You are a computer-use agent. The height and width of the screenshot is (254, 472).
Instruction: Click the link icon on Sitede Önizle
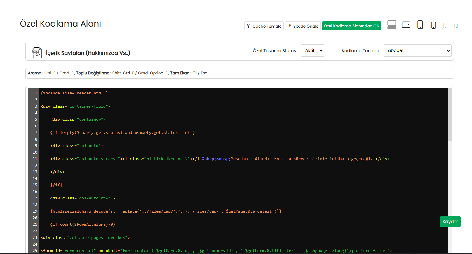tap(289, 26)
